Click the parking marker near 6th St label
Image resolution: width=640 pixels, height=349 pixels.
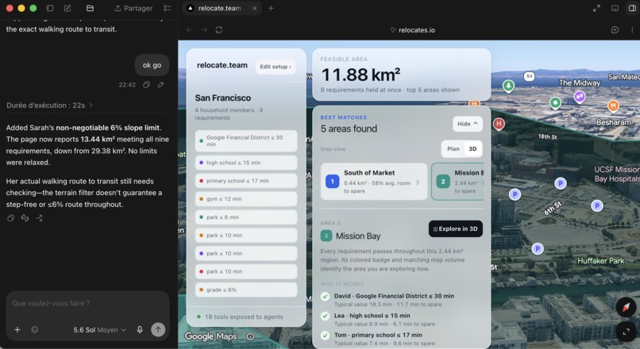tap(561, 183)
